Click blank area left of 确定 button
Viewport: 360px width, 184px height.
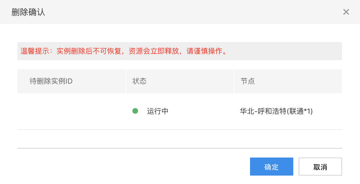[133, 167]
